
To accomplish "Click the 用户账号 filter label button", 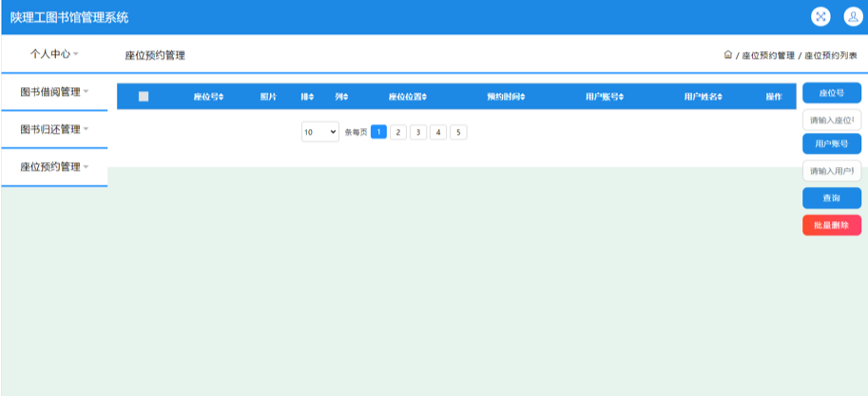I will click(x=832, y=143).
